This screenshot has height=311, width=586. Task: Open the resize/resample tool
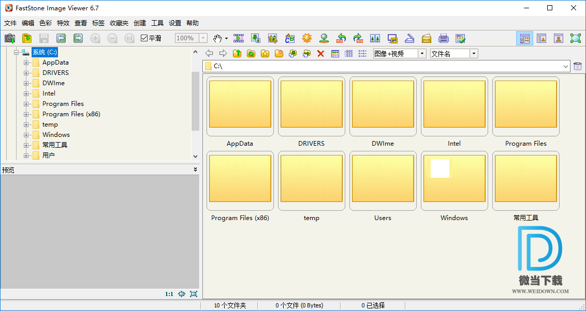(256, 38)
